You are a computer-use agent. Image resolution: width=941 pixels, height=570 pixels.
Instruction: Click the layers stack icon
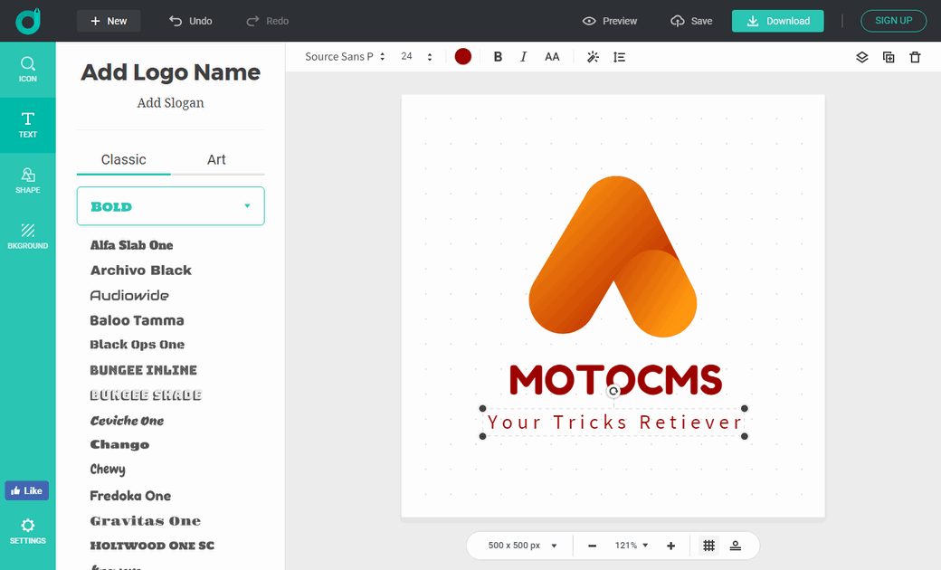coord(861,57)
